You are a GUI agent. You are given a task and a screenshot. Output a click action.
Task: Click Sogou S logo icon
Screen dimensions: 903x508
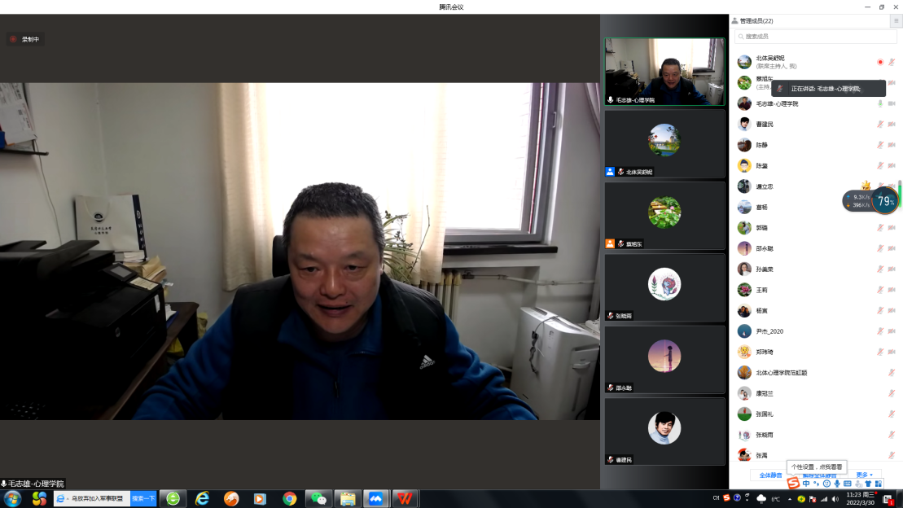pos(793,484)
